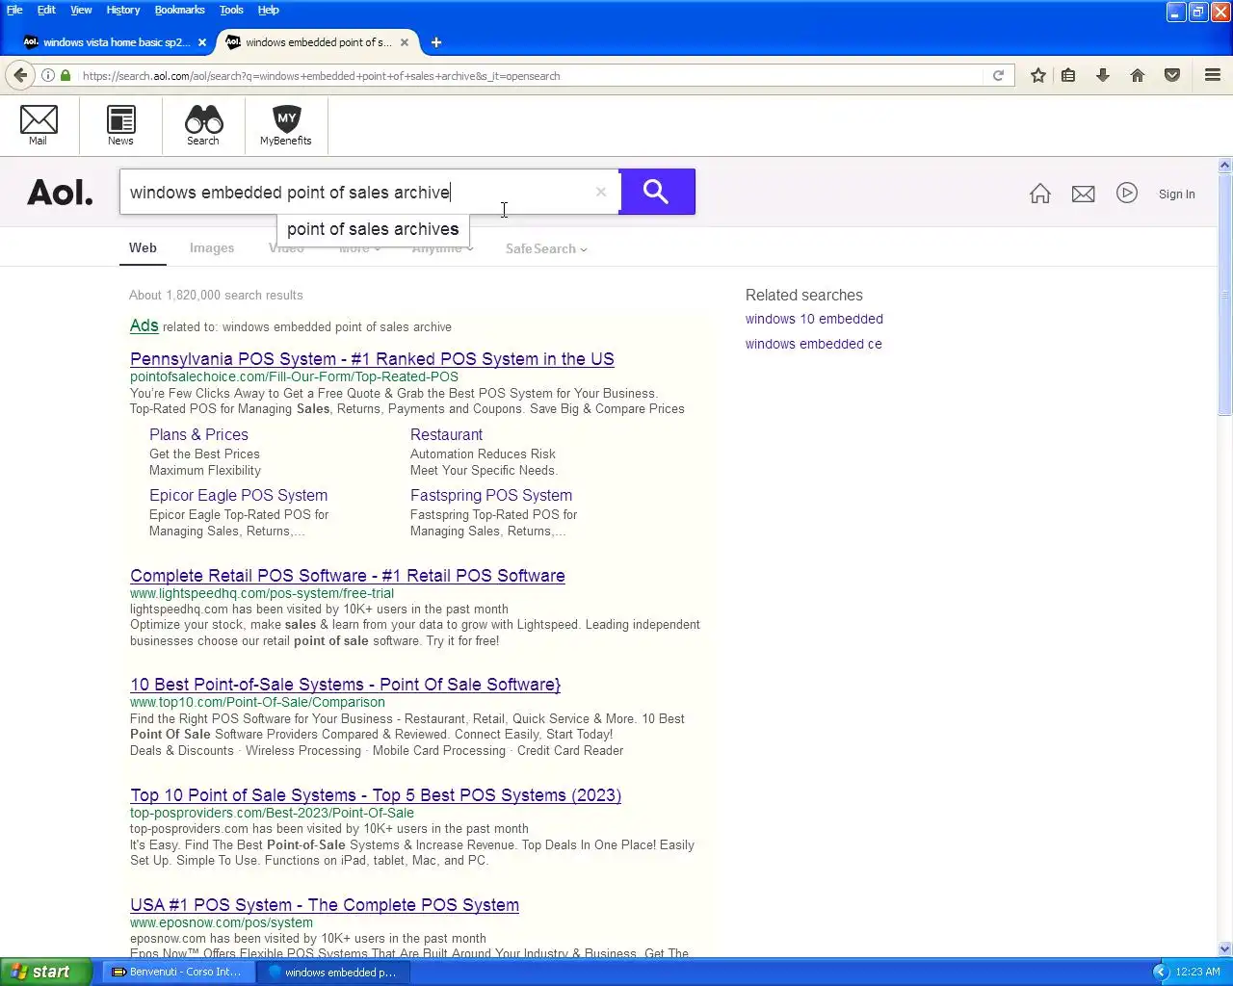
Task: Open the Help menu
Action: tap(269, 10)
